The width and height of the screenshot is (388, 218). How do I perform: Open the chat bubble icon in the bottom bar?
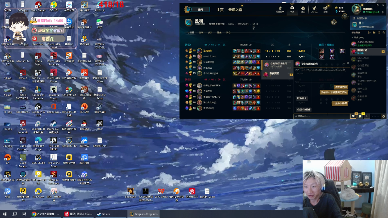click(x=353, y=116)
